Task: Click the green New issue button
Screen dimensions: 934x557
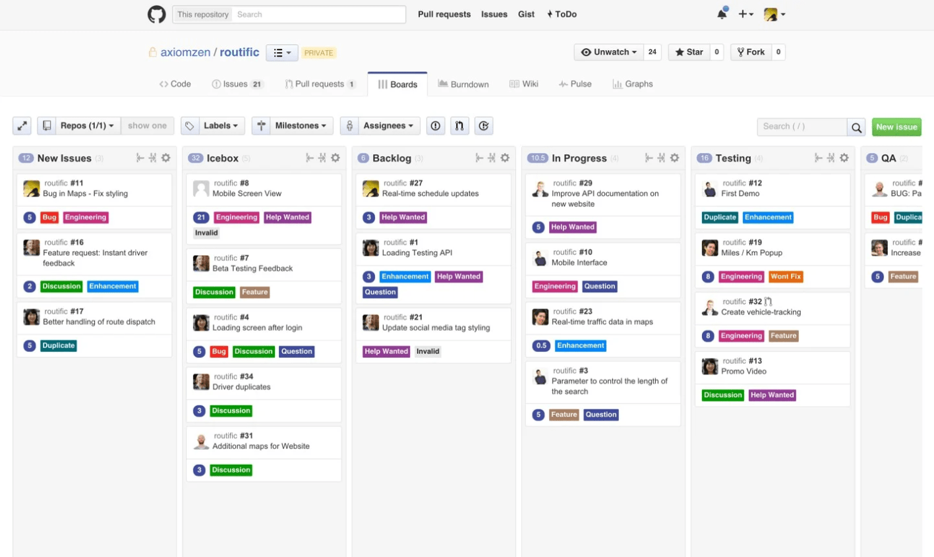Action: [x=896, y=127]
